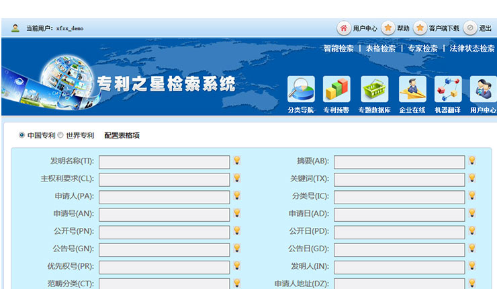Open the 企业在线 icon
Screen dimensions: 497x289
click(x=412, y=89)
